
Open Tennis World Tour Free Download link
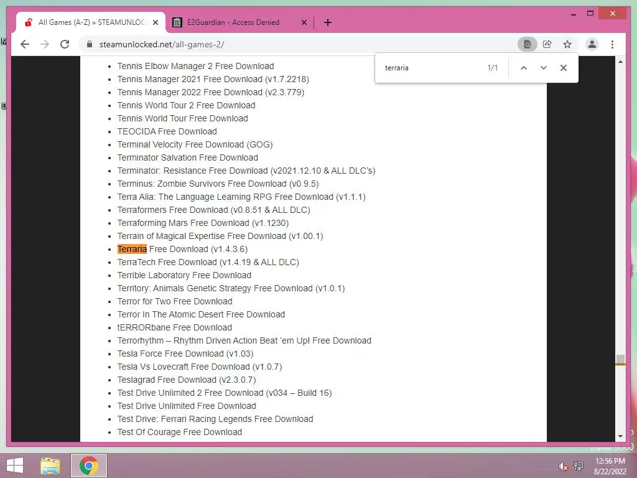(182, 118)
